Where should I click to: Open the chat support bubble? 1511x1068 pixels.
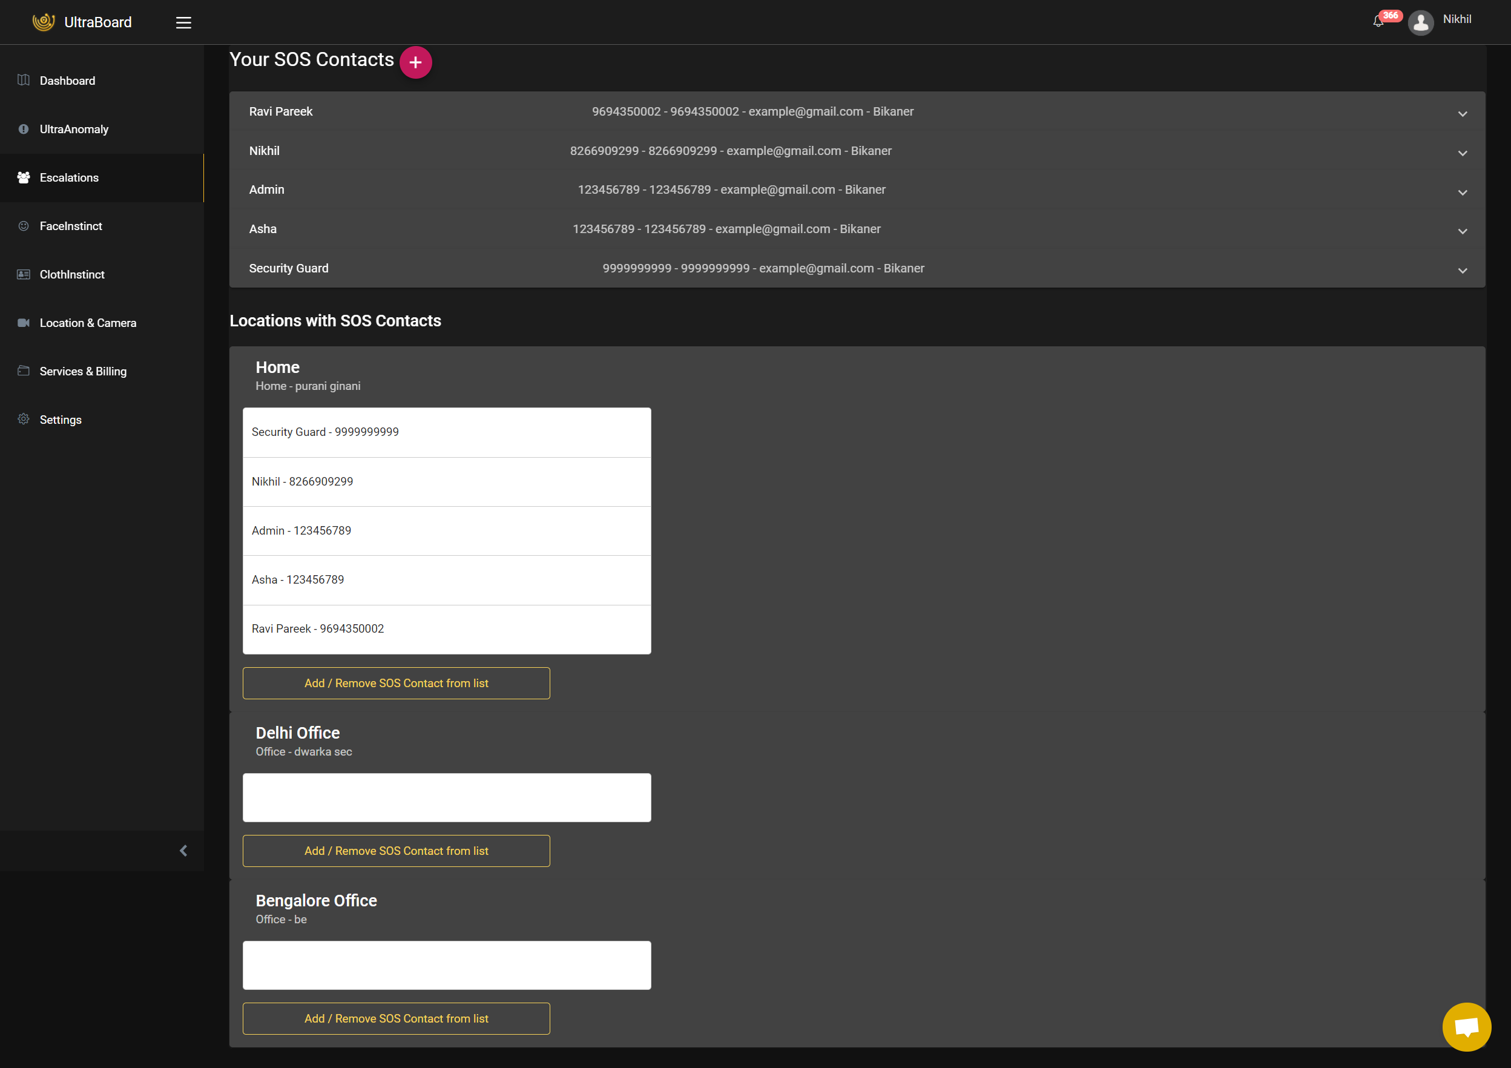(1466, 1027)
